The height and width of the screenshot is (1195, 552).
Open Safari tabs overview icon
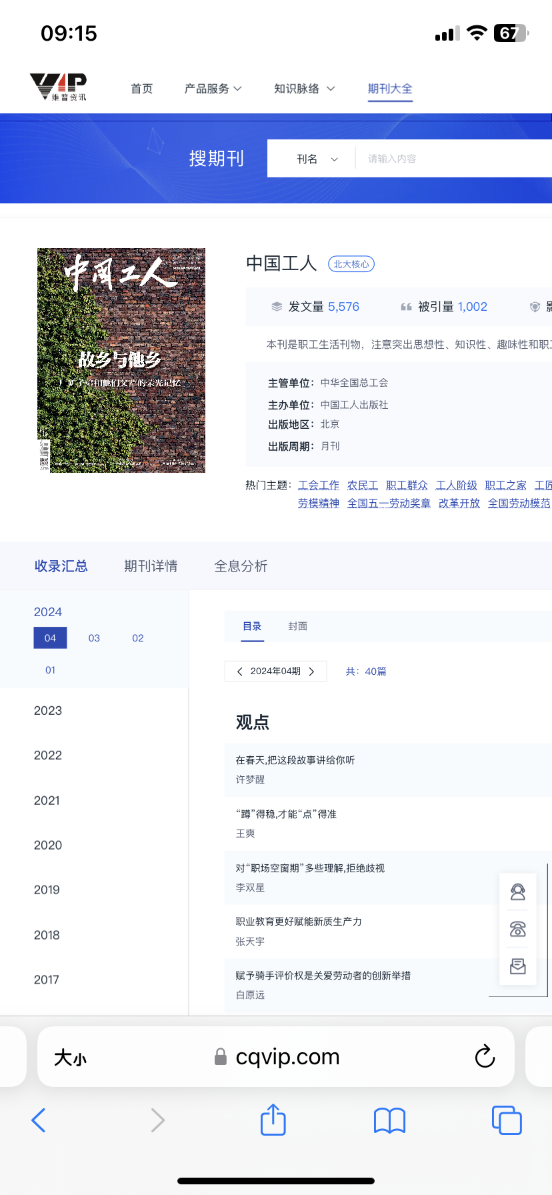point(506,1120)
